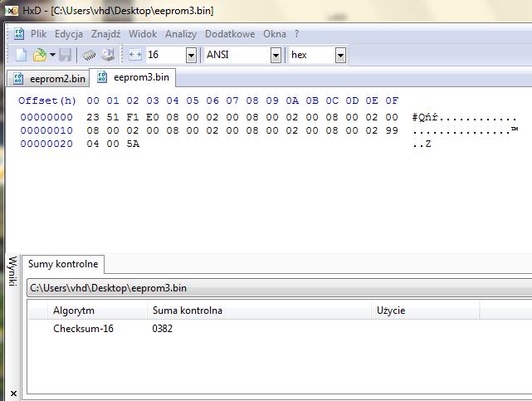Click the Wyniki vertical panel label

tap(12, 271)
